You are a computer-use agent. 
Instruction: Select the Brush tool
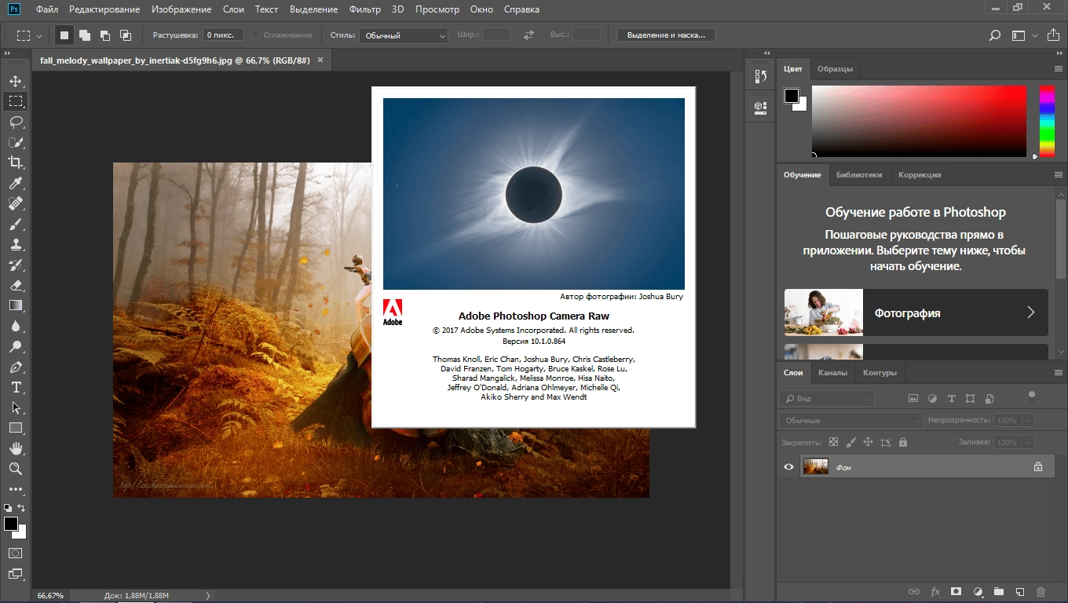pos(15,224)
